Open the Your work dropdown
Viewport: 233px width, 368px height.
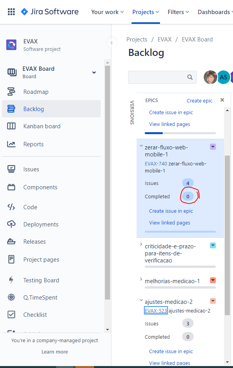tap(107, 12)
